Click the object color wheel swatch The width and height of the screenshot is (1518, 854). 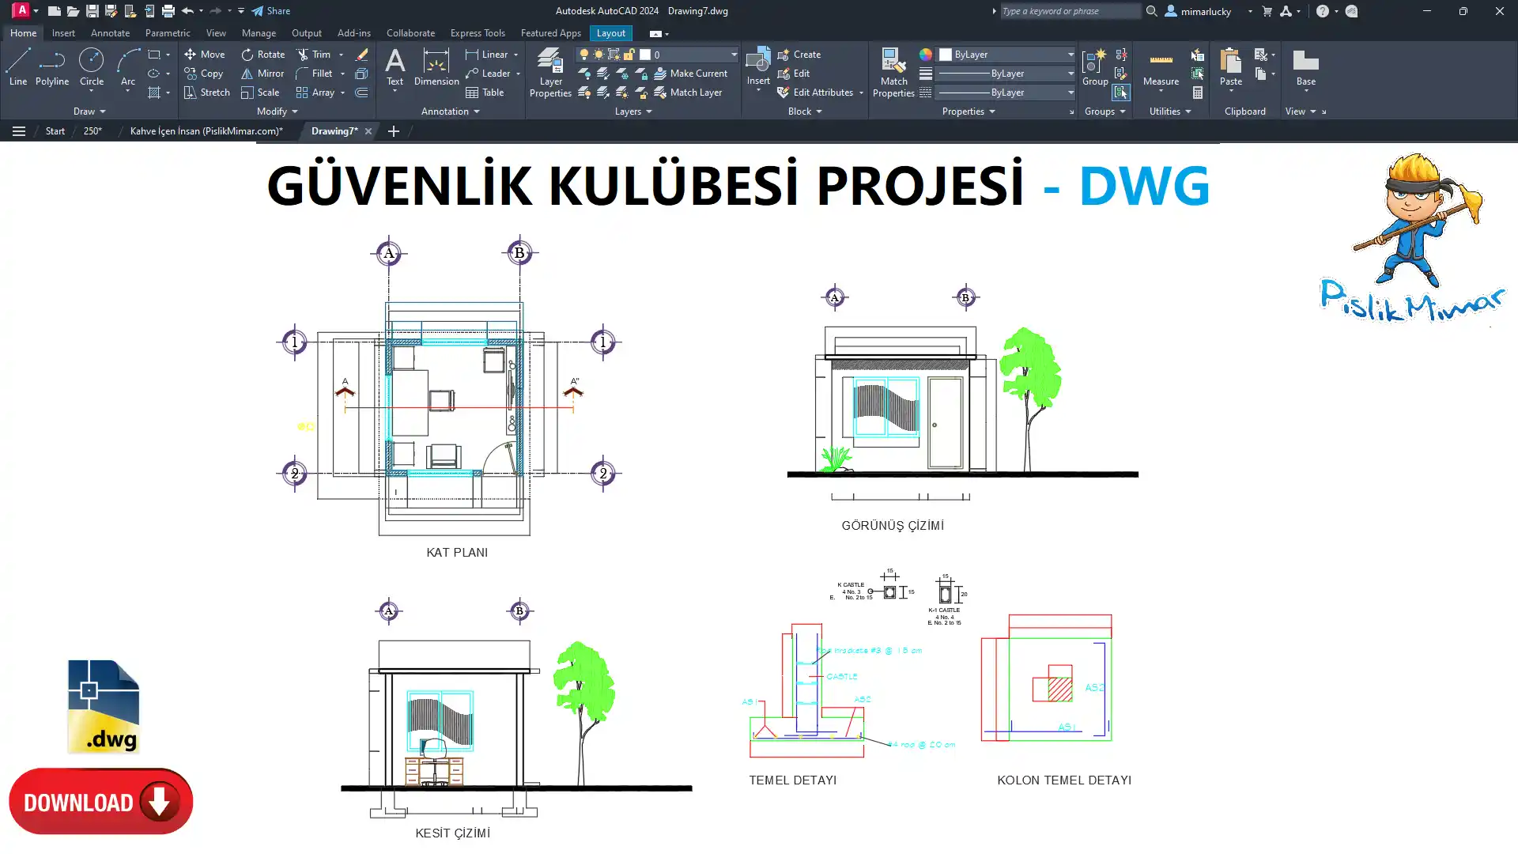click(925, 55)
